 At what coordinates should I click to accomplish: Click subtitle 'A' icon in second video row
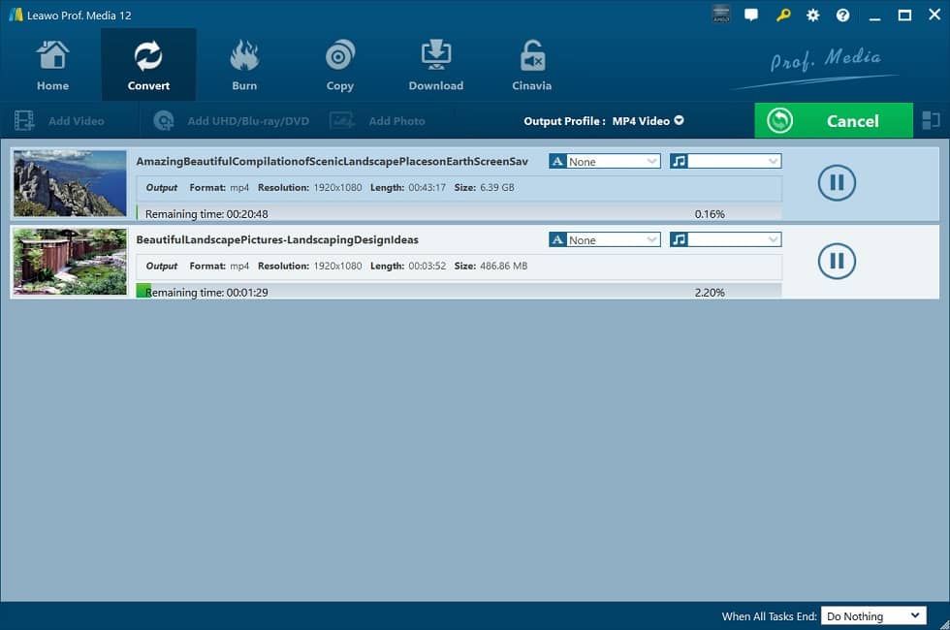[557, 240]
